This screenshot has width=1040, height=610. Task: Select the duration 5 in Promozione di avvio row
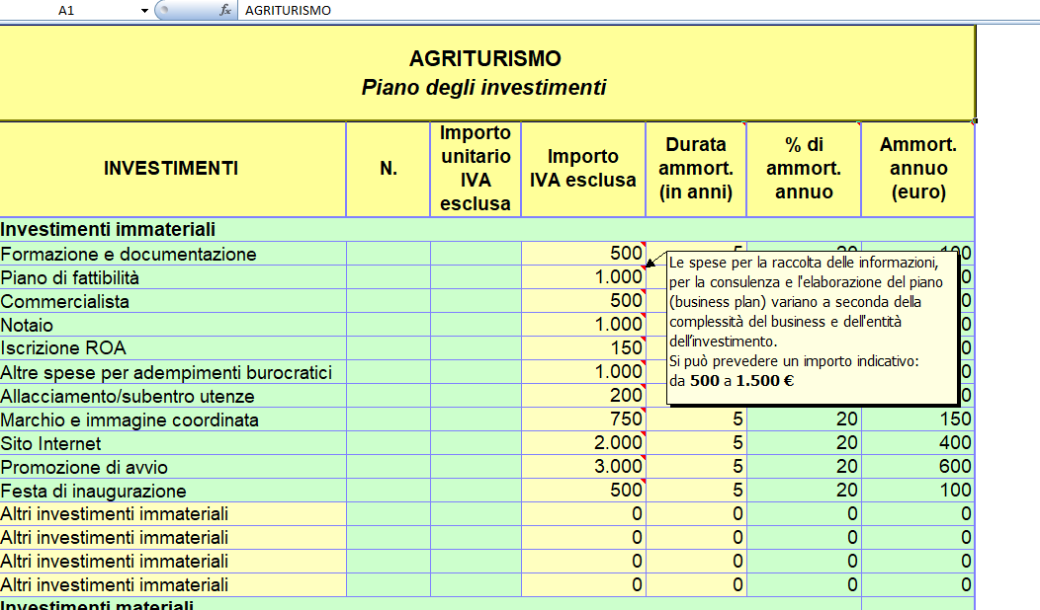696,467
